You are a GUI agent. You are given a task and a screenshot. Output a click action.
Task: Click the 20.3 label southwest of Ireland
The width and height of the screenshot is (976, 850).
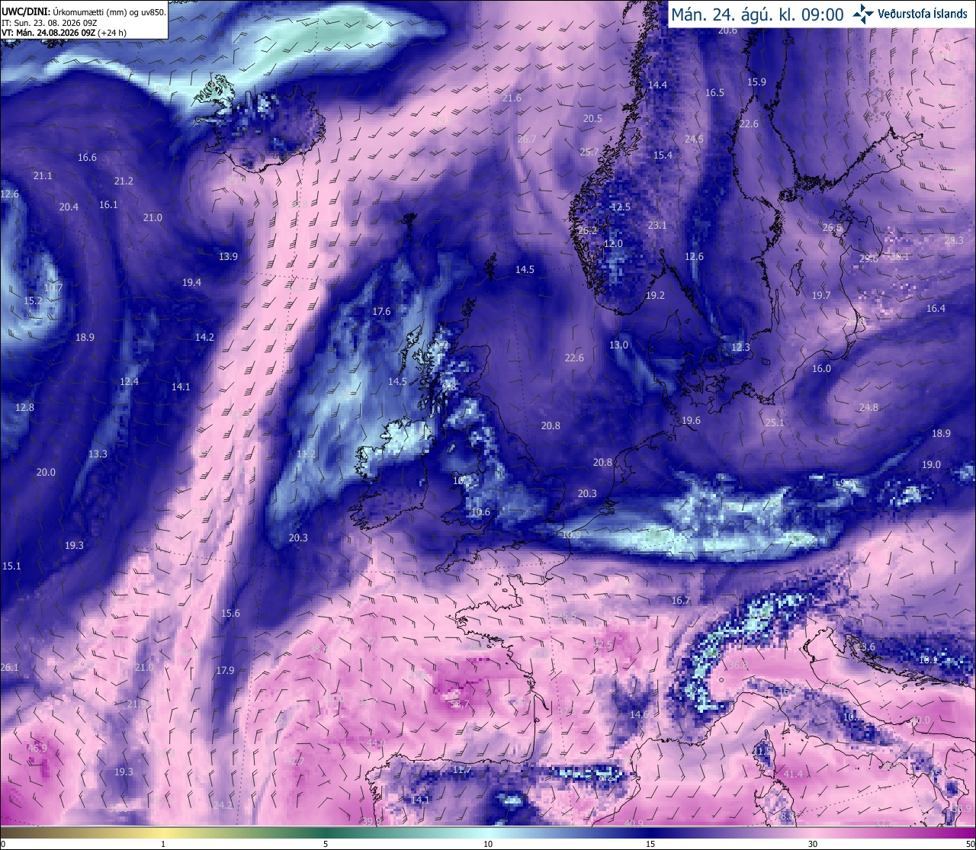pyautogui.click(x=298, y=538)
